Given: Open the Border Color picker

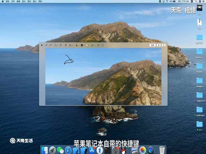Looking at the screenshot, I should tap(82, 45).
